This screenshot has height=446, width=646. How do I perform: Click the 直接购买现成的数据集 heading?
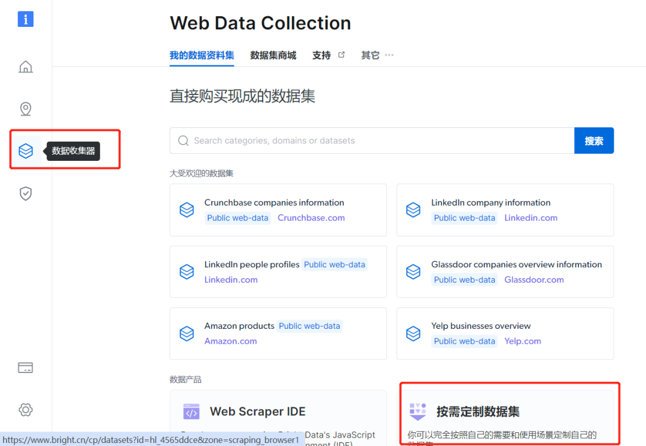point(242,96)
